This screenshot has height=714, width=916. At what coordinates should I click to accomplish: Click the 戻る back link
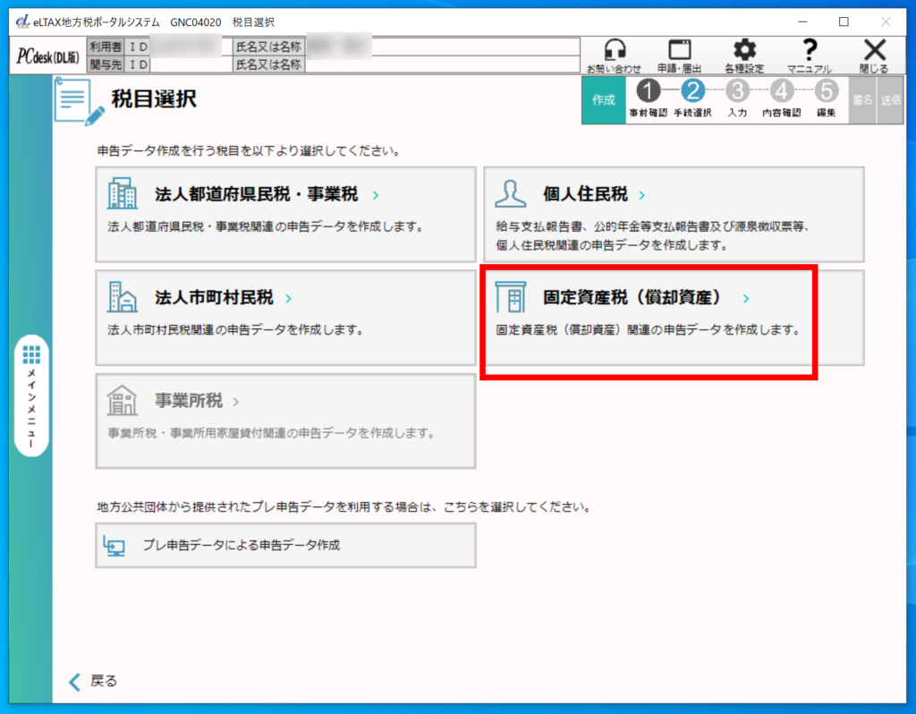(x=93, y=681)
